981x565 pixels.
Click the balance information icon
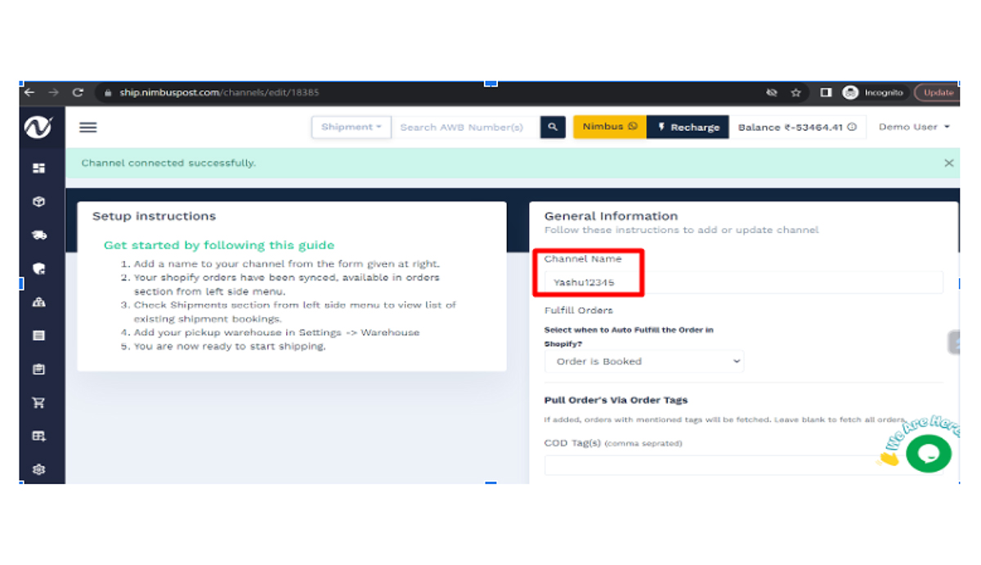tap(853, 127)
